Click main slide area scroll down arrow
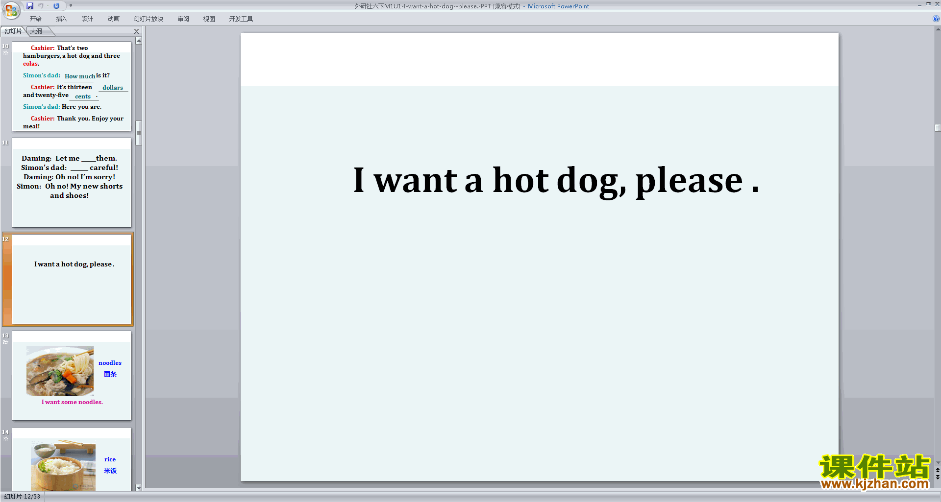941x502 pixels. (938, 462)
